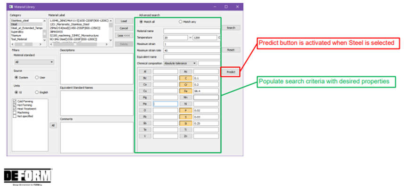
Task: Select the 9Cr1Mo Steel material label
Action: (x=74, y=39)
